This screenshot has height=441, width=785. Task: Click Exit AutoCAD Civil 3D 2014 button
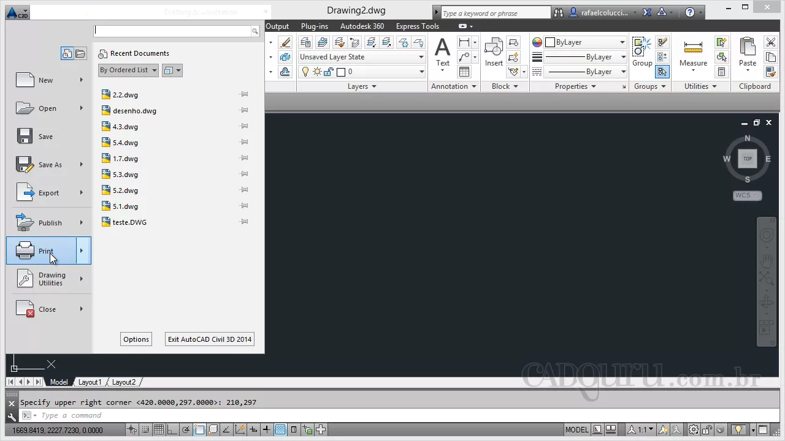pyautogui.click(x=210, y=339)
